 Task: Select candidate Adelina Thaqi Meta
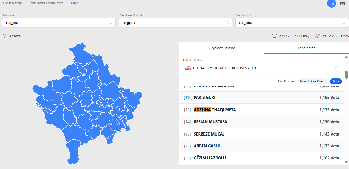point(215,110)
